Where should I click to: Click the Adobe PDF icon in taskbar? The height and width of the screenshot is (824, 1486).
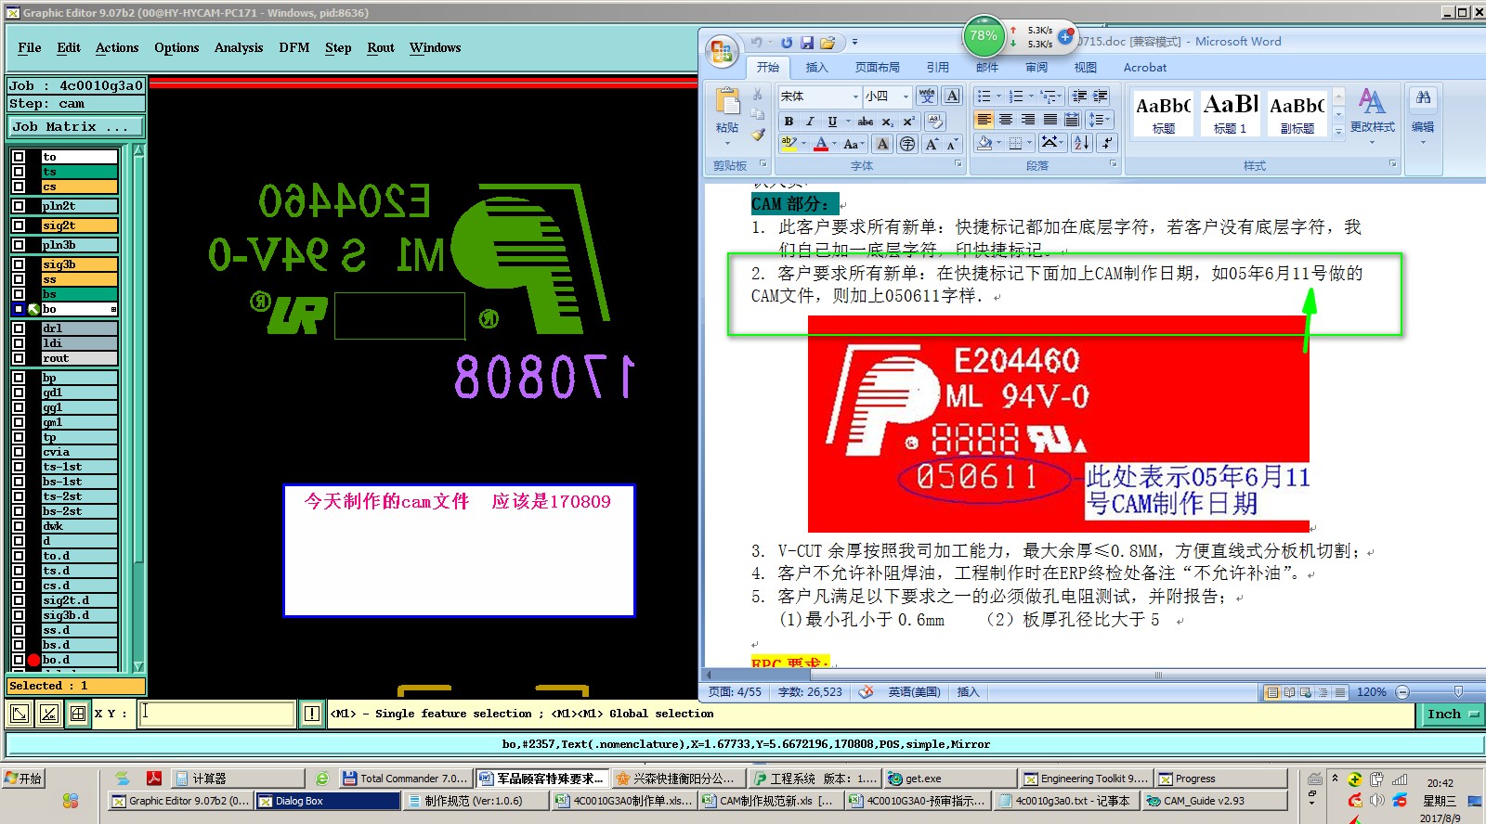point(154,779)
